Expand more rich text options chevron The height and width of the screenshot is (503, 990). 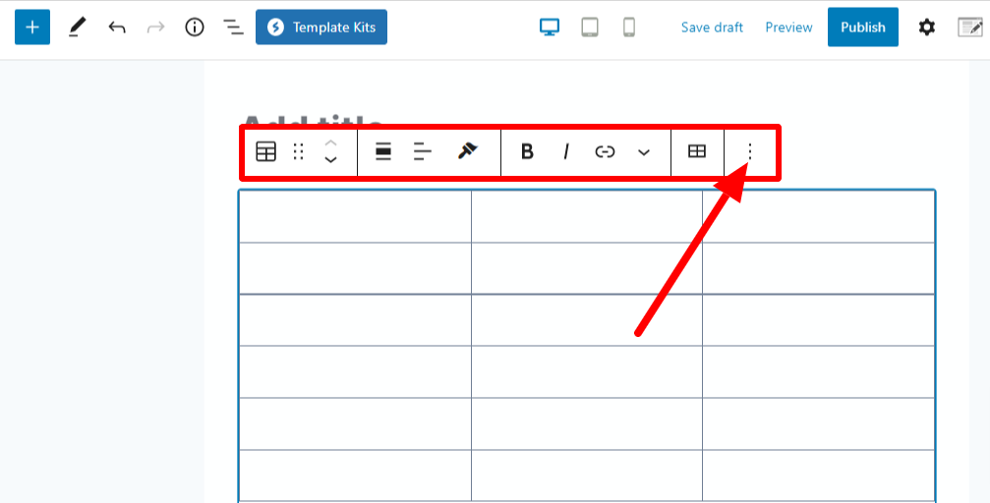pyautogui.click(x=643, y=152)
